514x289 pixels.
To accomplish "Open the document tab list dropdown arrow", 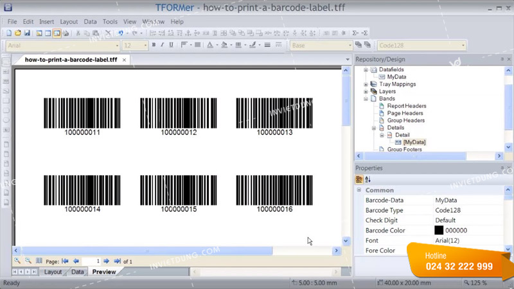I will (x=348, y=60).
